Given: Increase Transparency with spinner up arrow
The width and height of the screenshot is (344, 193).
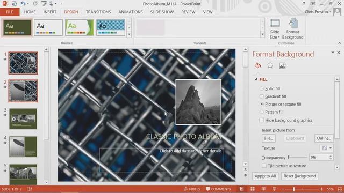Looking at the screenshot, I should [331, 156].
